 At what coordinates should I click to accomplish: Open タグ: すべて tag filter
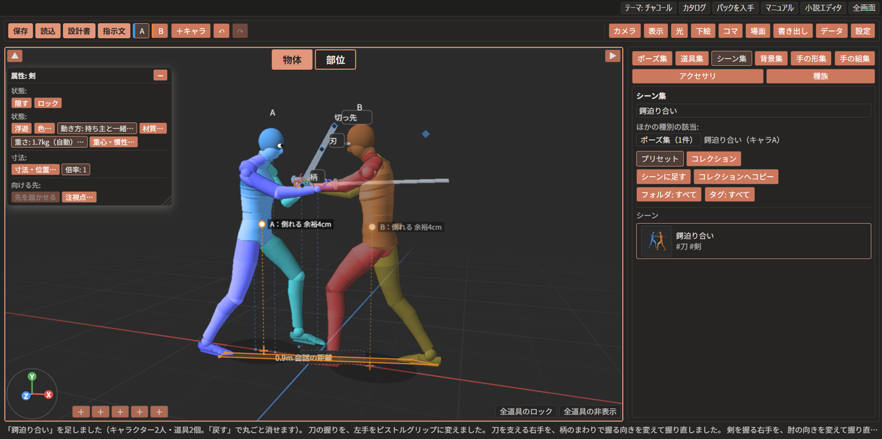coord(729,195)
